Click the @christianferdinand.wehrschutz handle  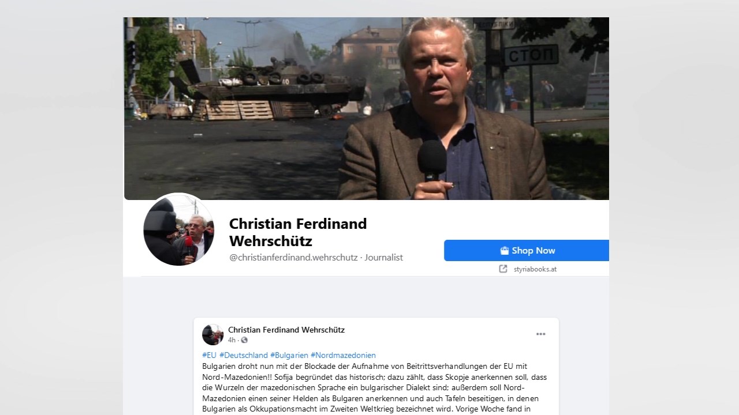pyautogui.click(x=293, y=258)
